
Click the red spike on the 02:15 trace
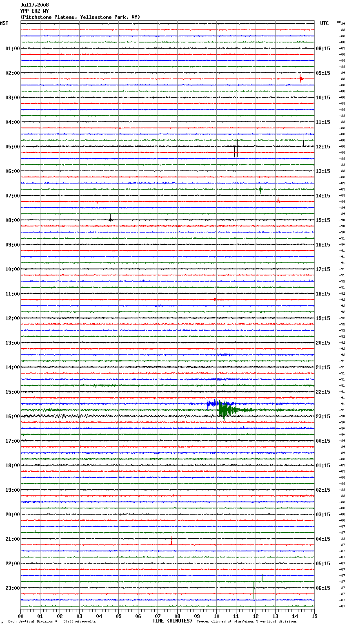click(301, 79)
